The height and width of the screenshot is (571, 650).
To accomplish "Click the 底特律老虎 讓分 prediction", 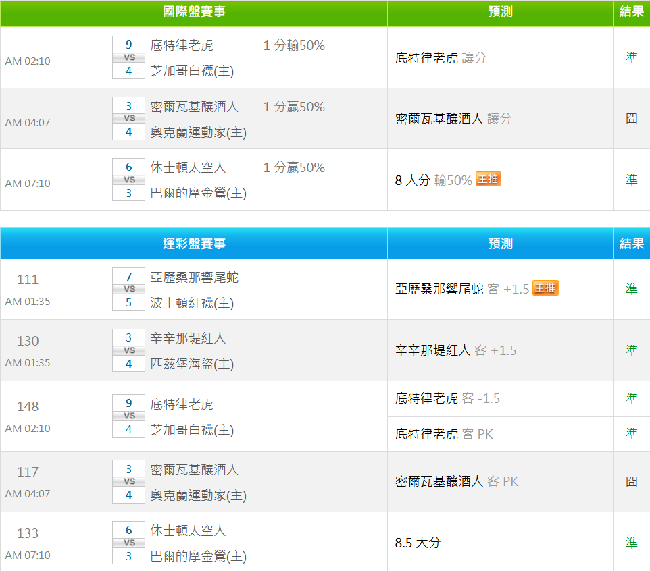I will (x=441, y=58).
